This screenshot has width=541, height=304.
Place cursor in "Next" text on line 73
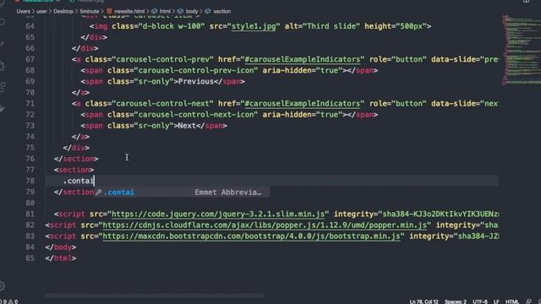[187, 126]
